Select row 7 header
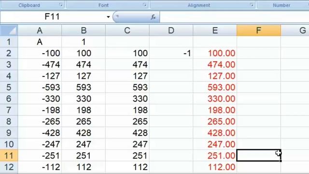The image size is (309, 174). [9, 110]
